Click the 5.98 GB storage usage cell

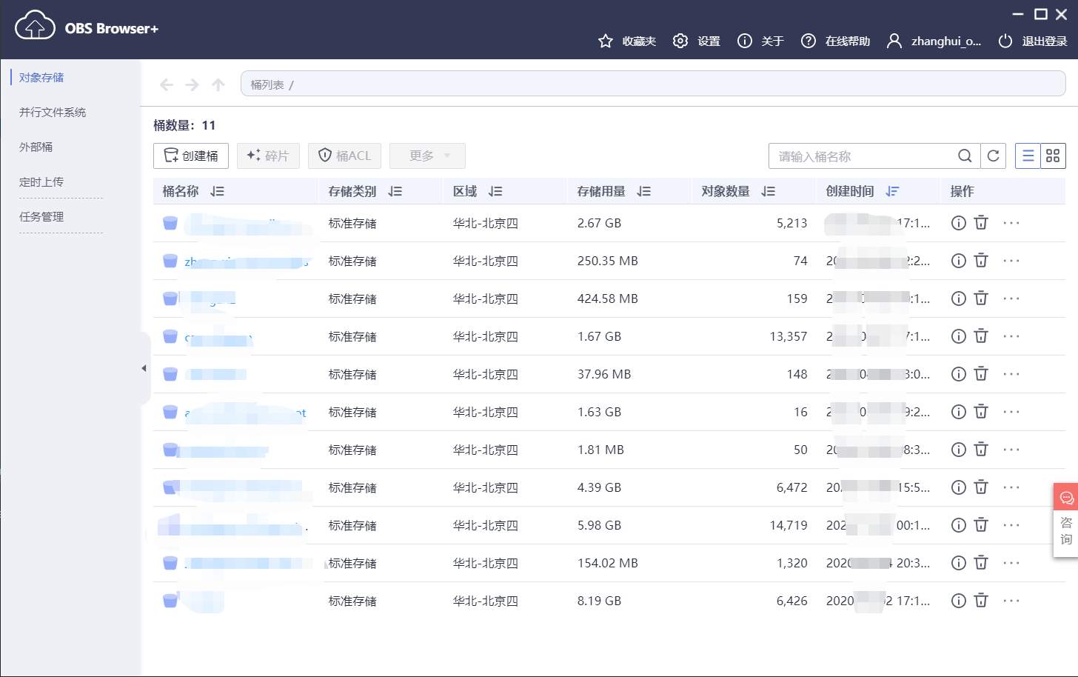(599, 525)
